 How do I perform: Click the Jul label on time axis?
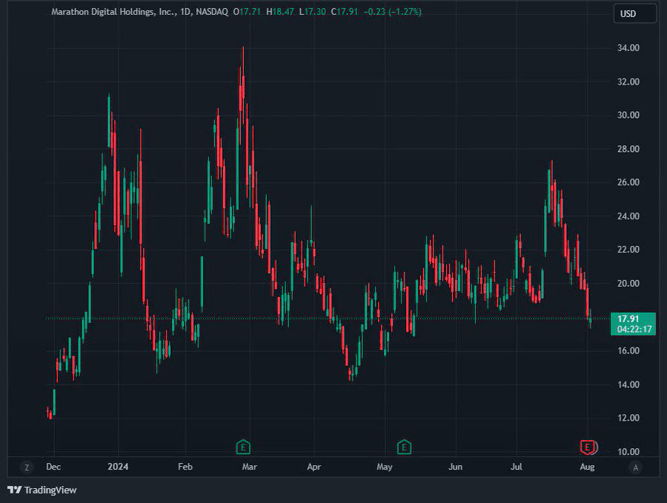516,467
